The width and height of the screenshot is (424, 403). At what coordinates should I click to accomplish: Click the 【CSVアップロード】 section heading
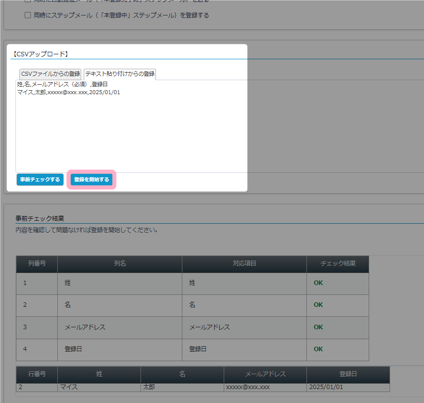tap(40, 53)
